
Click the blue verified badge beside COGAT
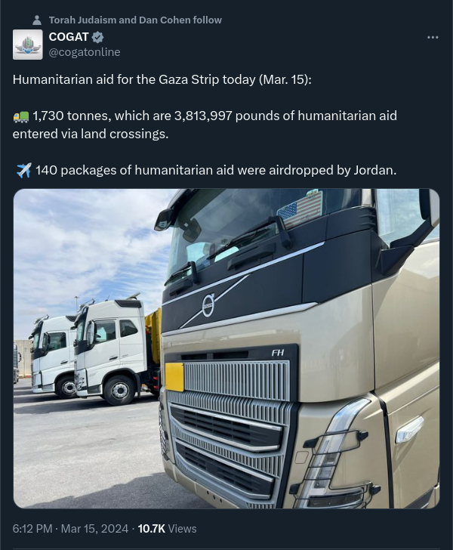[x=98, y=37]
